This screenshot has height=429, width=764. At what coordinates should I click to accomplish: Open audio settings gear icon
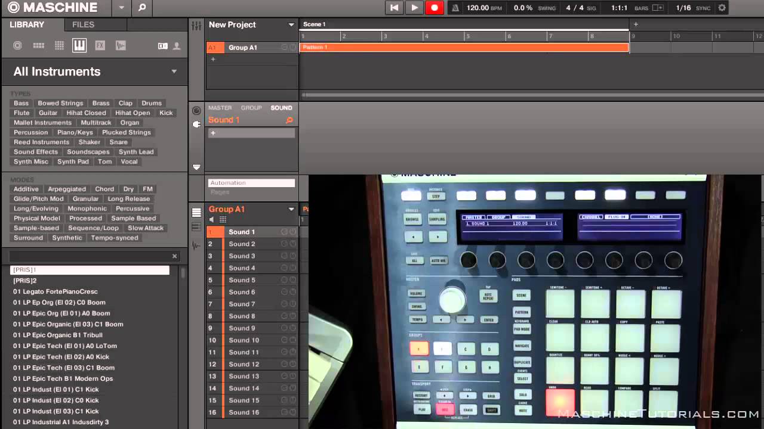(722, 8)
